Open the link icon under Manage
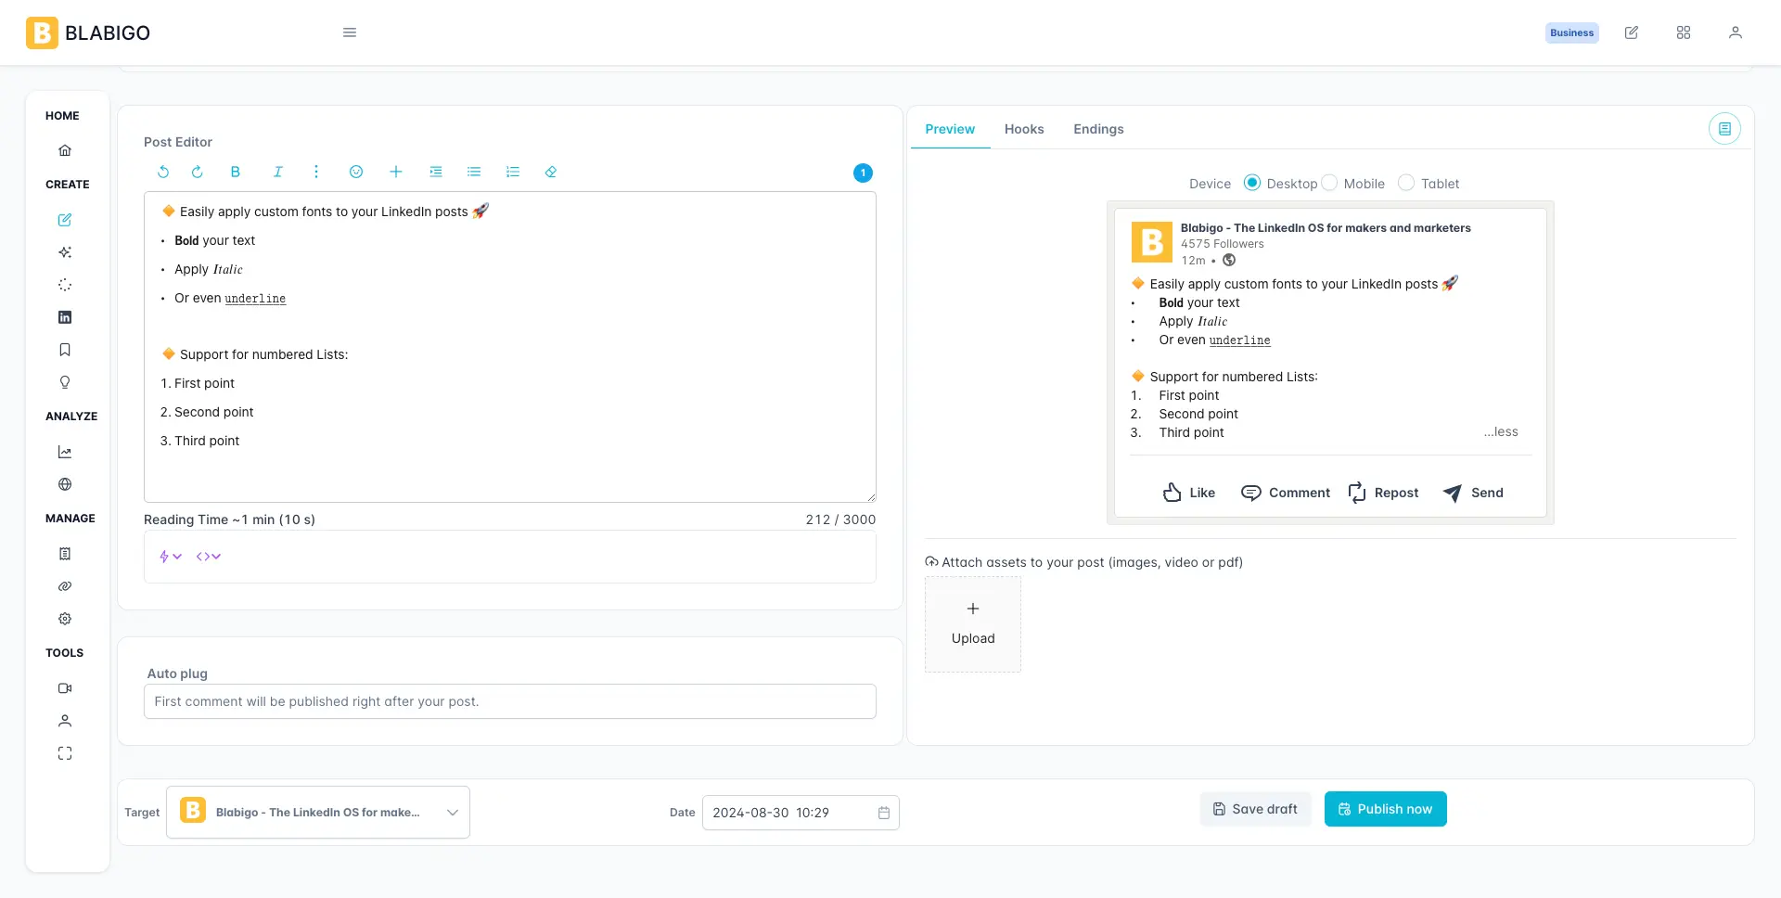 (x=65, y=586)
